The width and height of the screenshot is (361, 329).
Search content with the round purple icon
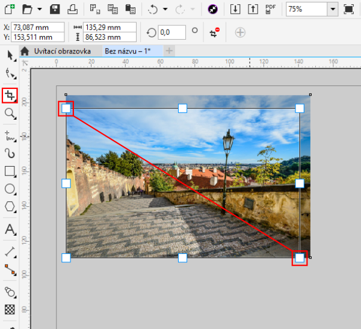click(213, 9)
